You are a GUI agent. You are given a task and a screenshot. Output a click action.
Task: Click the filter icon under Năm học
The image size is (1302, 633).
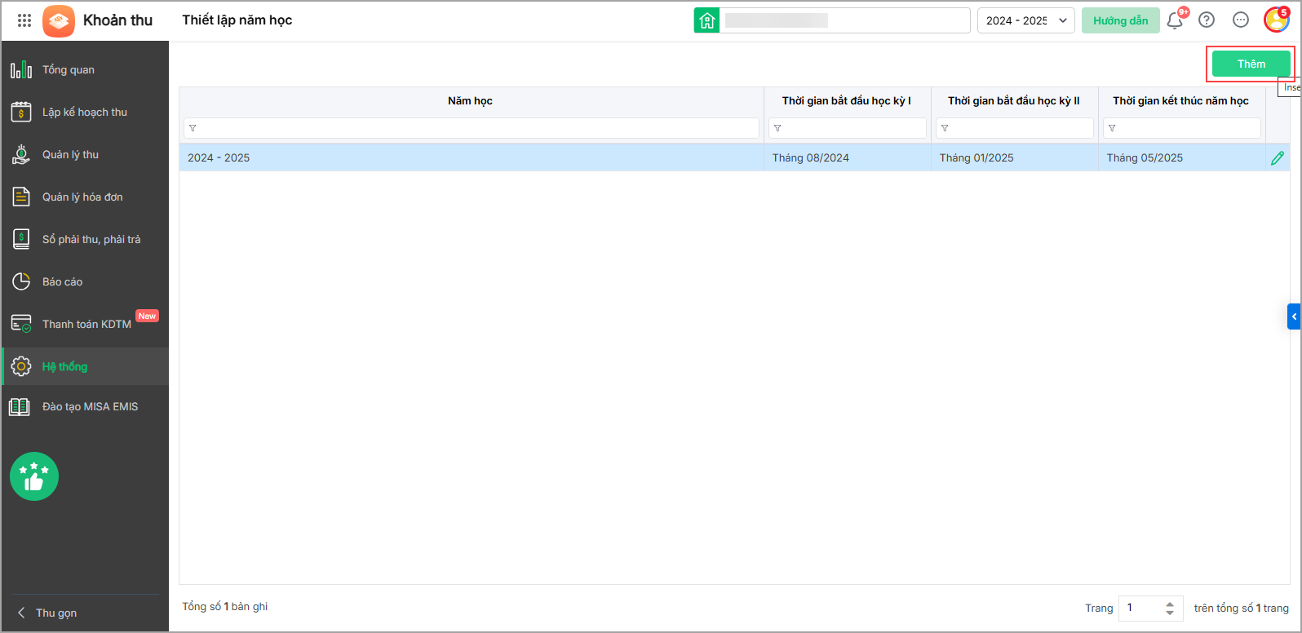tap(193, 128)
